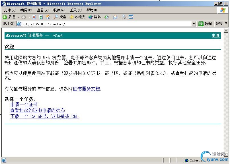Viewport: 230px width, 164px height.
Task: Click the Forward arrow icon
Action: point(23,17)
